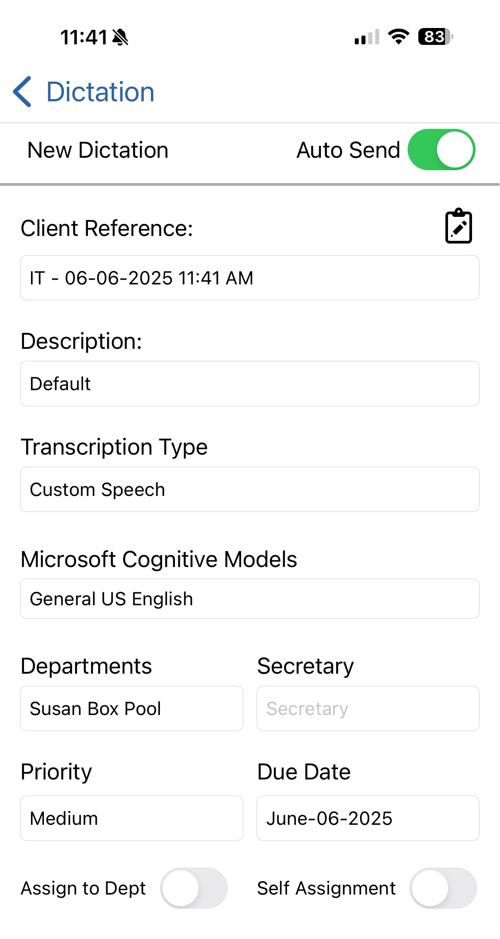The width and height of the screenshot is (500, 939).
Task: Tap the New Dictation heading
Action: point(98,150)
